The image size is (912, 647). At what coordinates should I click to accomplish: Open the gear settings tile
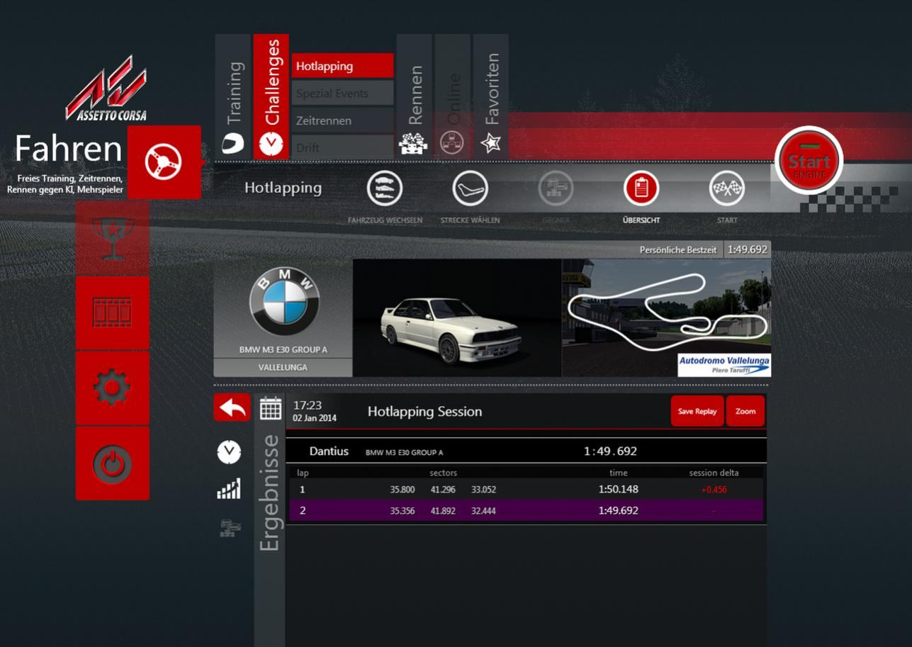[113, 388]
